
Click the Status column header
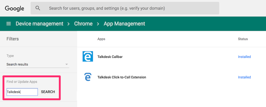click(x=243, y=39)
